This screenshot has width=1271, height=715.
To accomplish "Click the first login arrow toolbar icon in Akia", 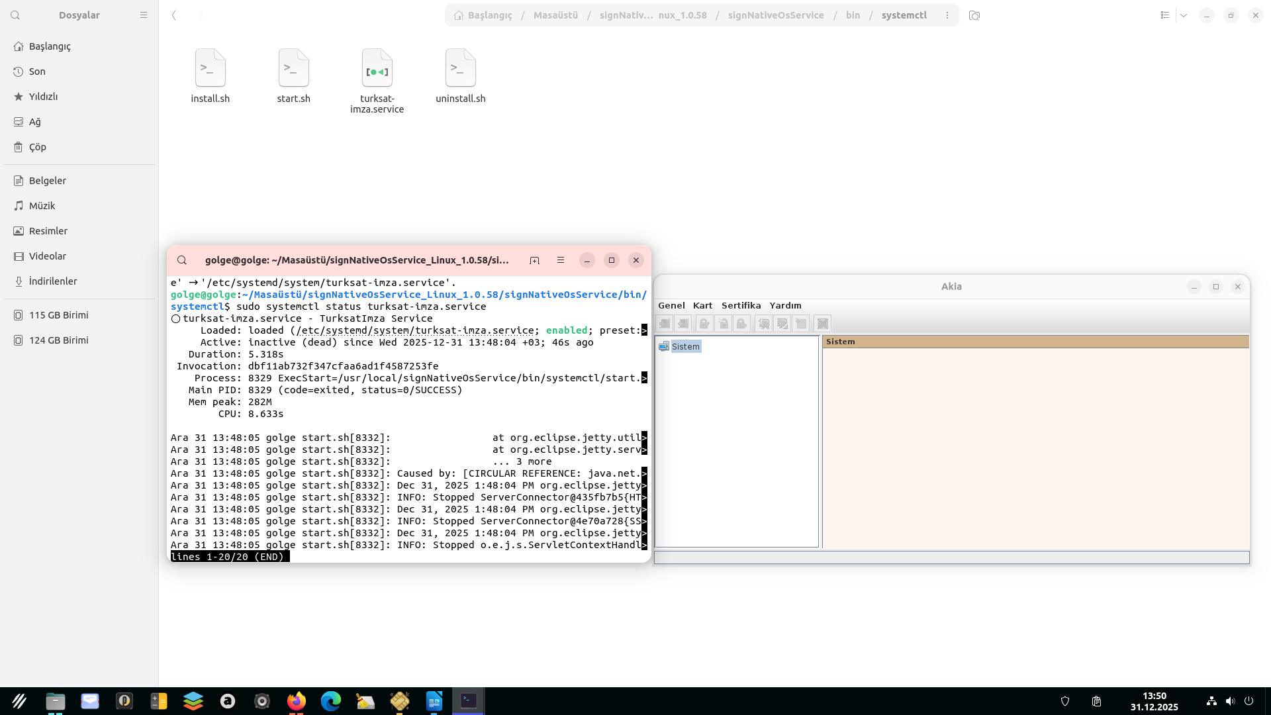I will (x=665, y=324).
